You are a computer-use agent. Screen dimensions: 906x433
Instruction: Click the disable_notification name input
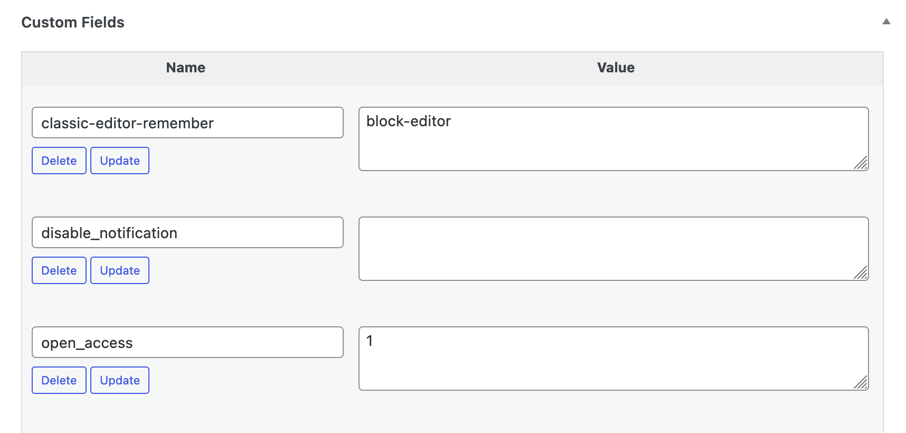tap(187, 232)
